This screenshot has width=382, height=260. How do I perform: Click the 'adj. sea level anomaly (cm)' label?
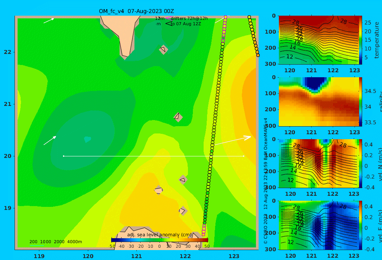click(x=159, y=235)
